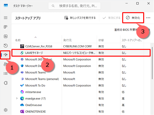Open the hamburger navigation menu
The width and height of the screenshot is (154, 115).
(x=6, y=18)
